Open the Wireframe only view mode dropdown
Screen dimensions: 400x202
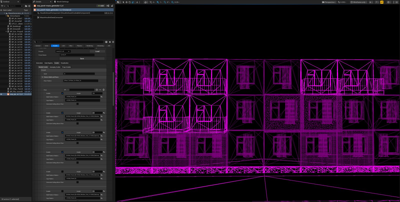click(x=359, y=2)
